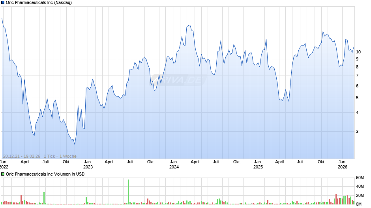371x208 pixels.
Task: Click the volume axis label '20M'
Action: pyautogui.click(x=360, y=195)
